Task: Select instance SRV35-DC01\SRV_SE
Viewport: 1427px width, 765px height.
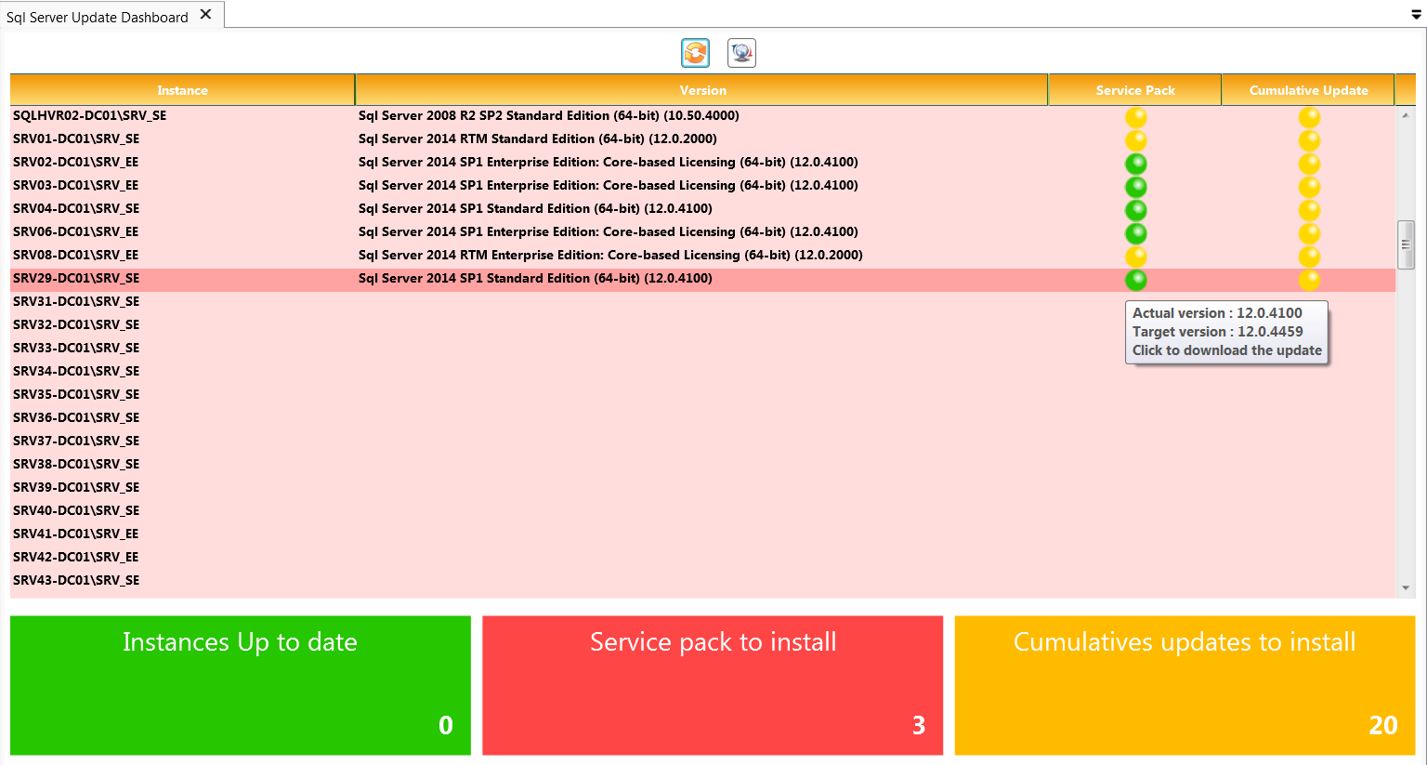Action: pyautogui.click(x=76, y=394)
